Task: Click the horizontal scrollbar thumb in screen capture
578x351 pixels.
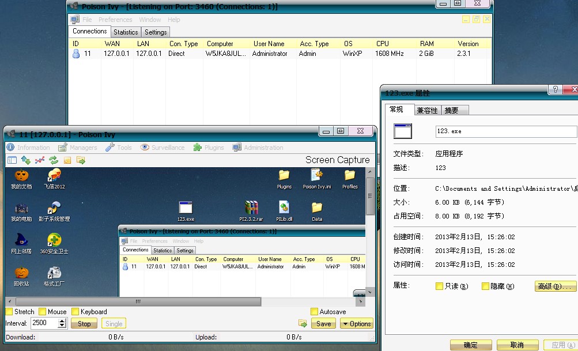Action: pyautogui.click(x=138, y=301)
